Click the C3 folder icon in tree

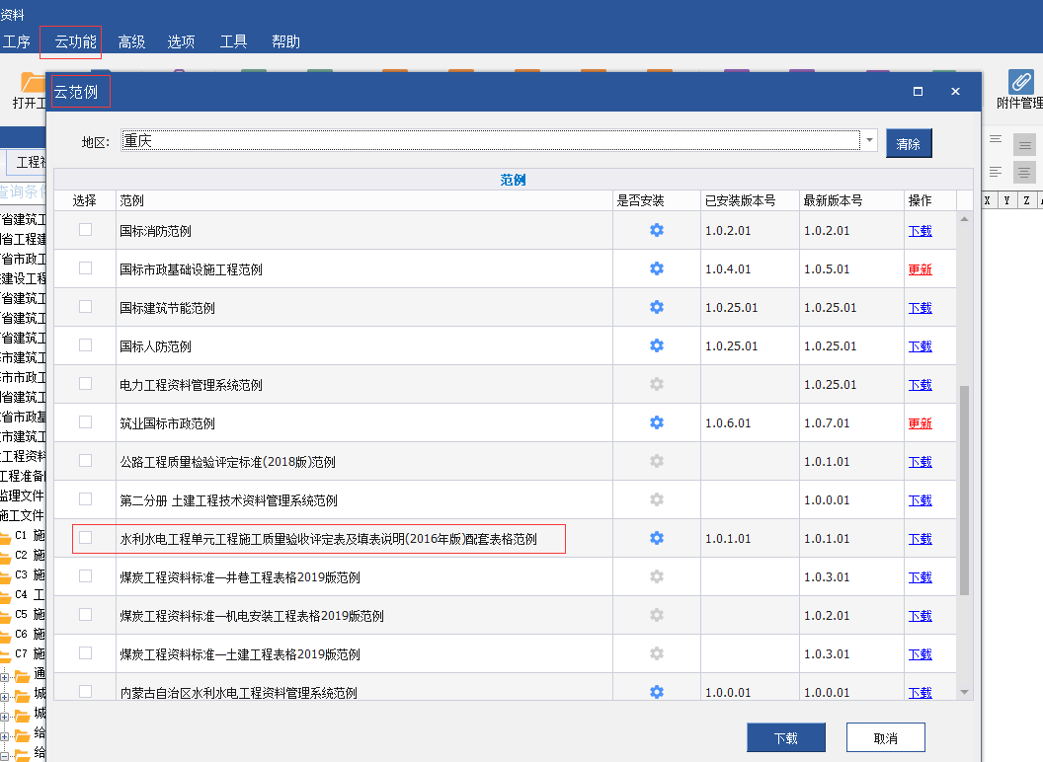tap(5, 575)
